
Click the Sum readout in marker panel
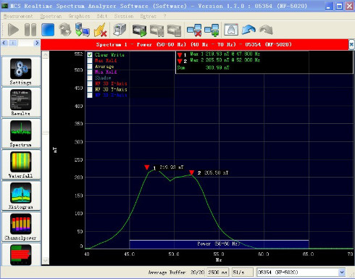click(203, 67)
